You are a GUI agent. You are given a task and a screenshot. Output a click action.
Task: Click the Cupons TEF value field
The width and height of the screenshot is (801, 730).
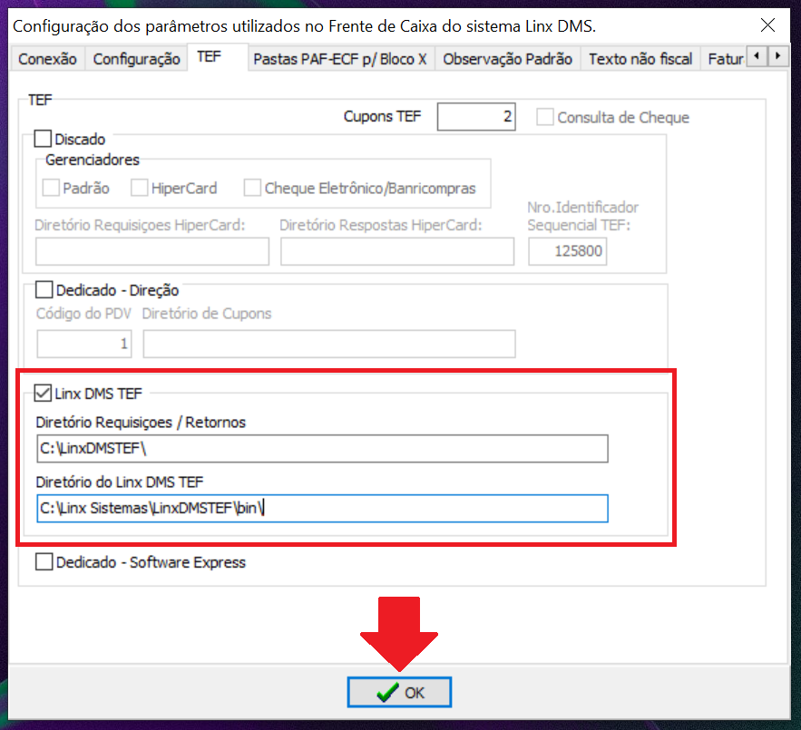[476, 116]
